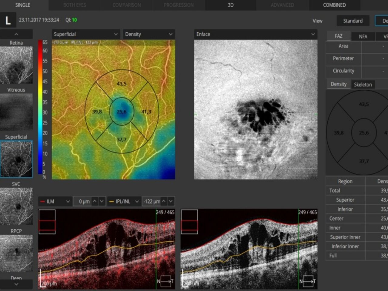Open the IPL/INL lower boundary dropdown
Viewport: 388px width, 291px height.
coord(124,201)
